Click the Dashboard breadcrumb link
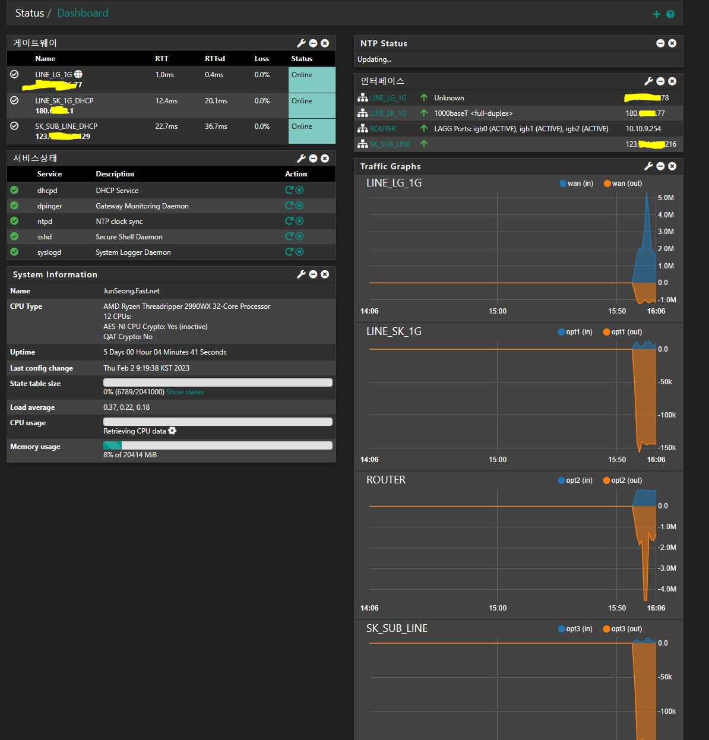The image size is (709, 740). click(x=83, y=13)
